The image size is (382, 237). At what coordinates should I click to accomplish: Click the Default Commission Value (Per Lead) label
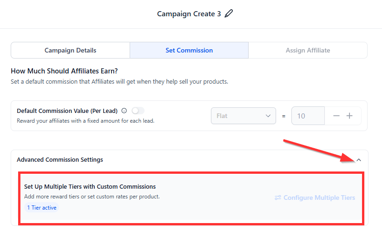67,111
